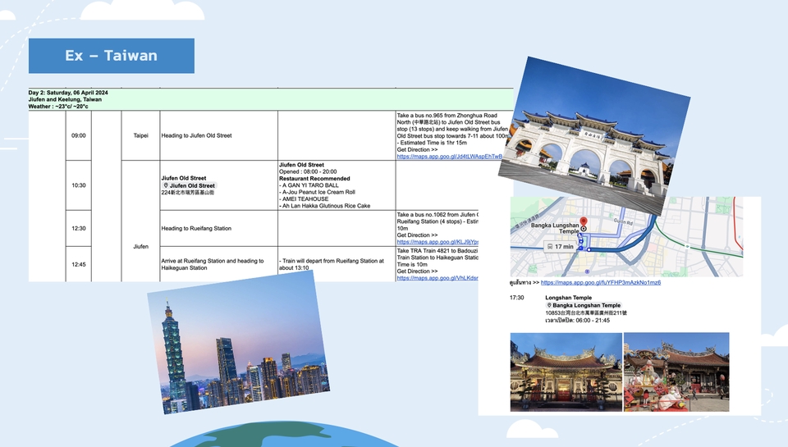Click the Weather temperature line

point(58,107)
